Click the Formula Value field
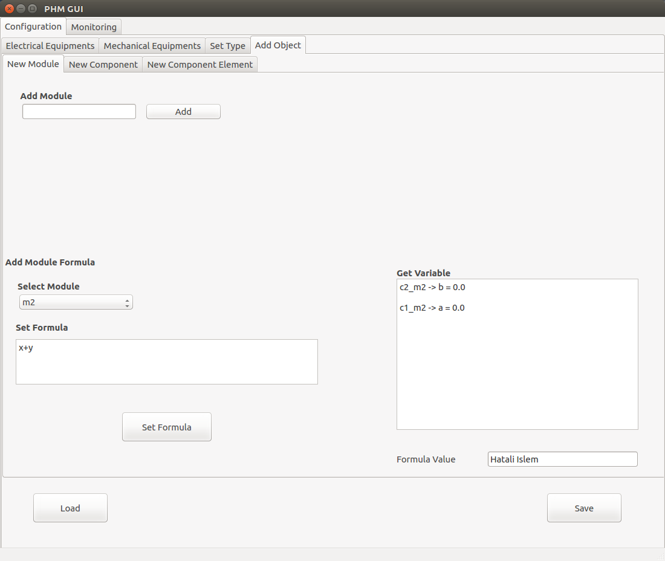Screen dimensions: 665x561 (x=562, y=459)
